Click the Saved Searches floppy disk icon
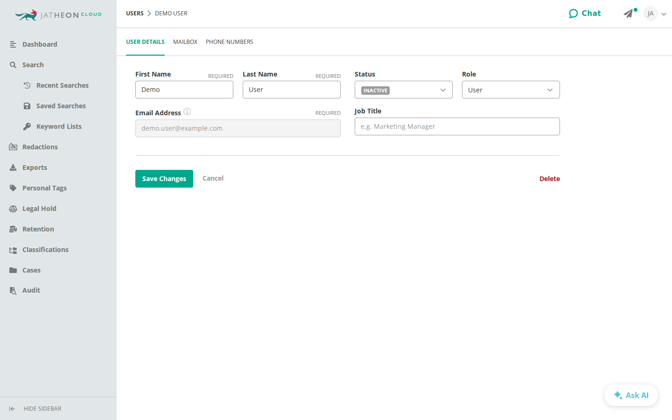 pyautogui.click(x=27, y=106)
